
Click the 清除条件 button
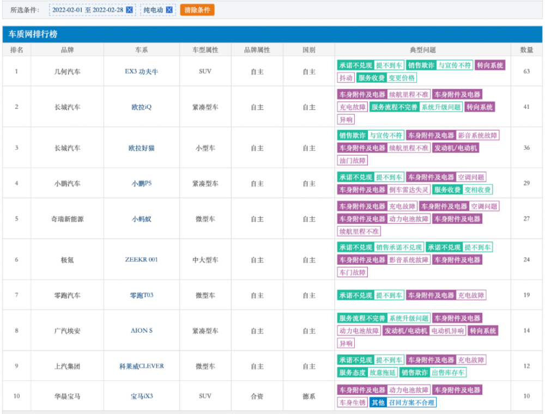(x=197, y=10)
